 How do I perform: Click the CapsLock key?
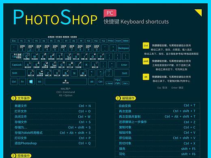[x=17, y=65]
